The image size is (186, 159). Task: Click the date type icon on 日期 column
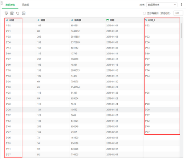pos(108,20)
